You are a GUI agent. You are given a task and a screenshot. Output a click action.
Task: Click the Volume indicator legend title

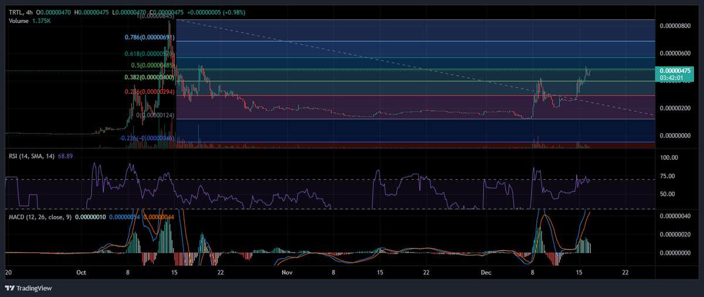19,21
